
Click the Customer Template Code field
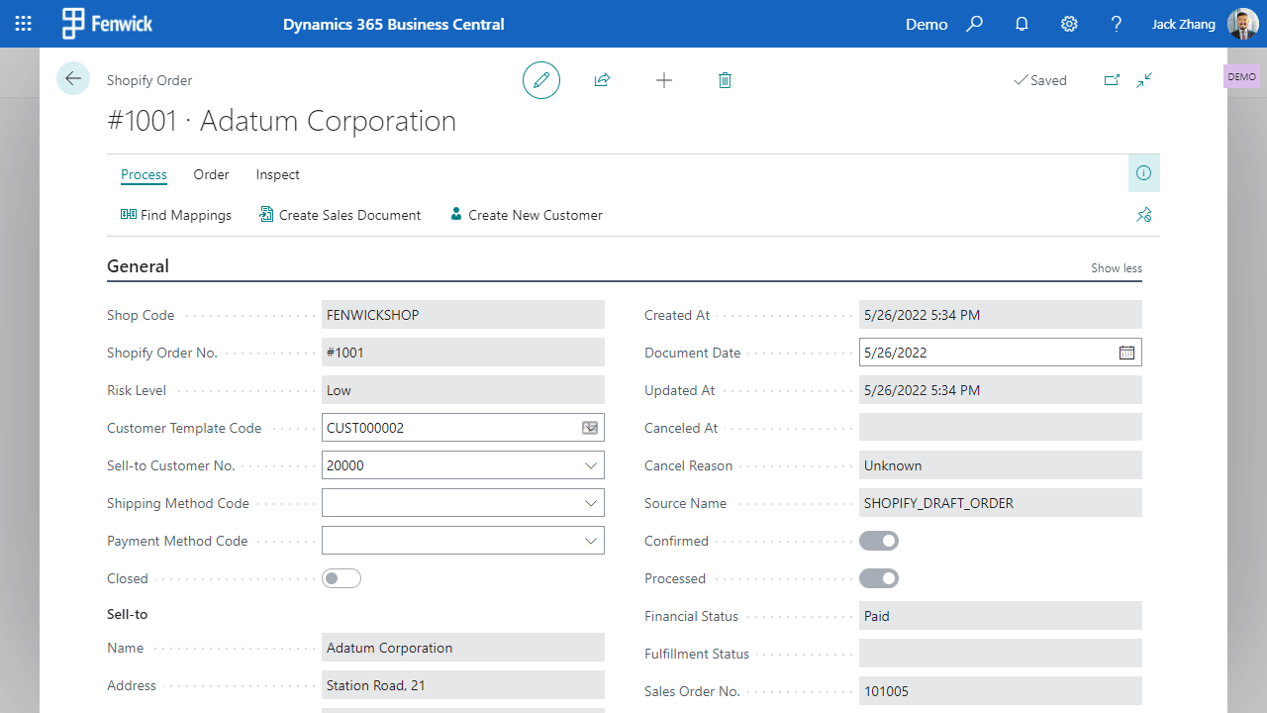(x=463, y=428)
